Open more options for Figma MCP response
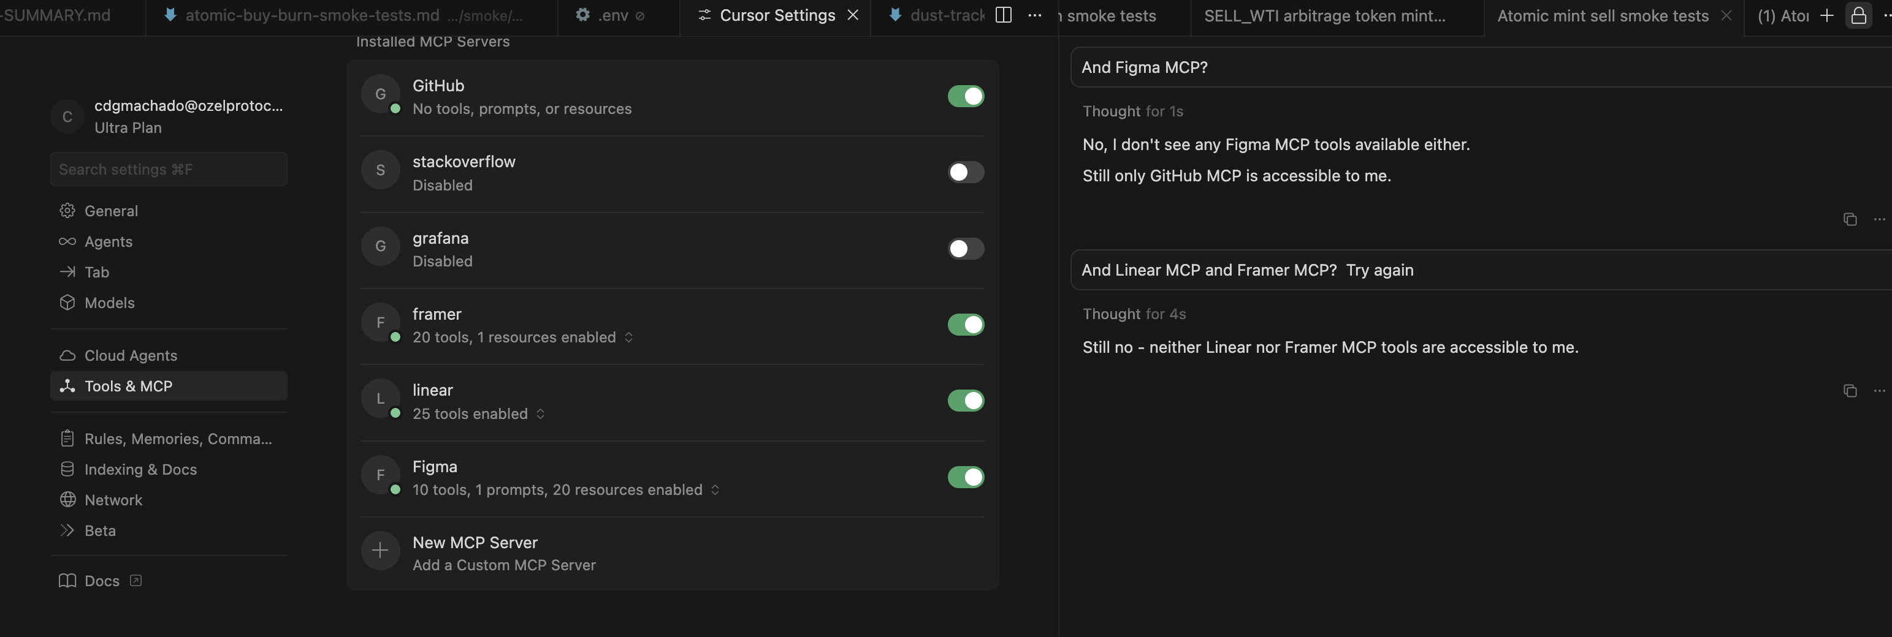The width and height of the screenshot is (1892, 637). coord(1879,219)
